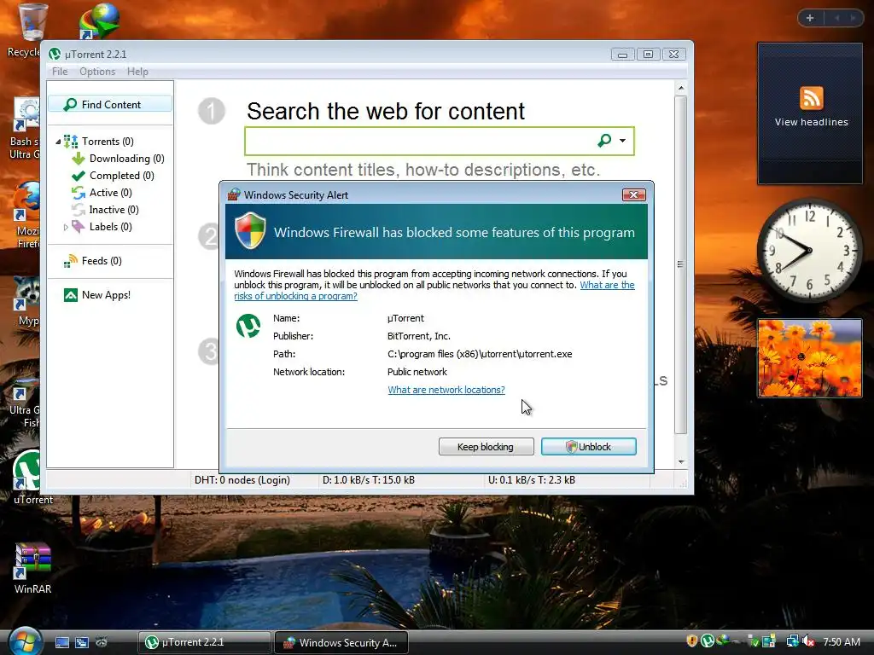Click the Feeds RSS icon
This screenshot has height=655, width=874.
(71, 261)
